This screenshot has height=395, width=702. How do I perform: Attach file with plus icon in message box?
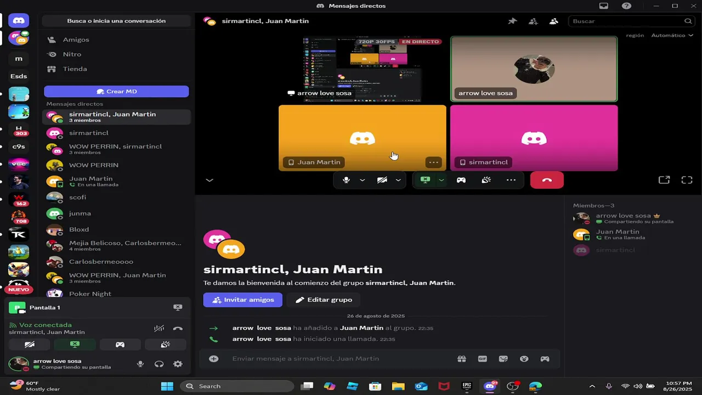[x=214, y=359]
